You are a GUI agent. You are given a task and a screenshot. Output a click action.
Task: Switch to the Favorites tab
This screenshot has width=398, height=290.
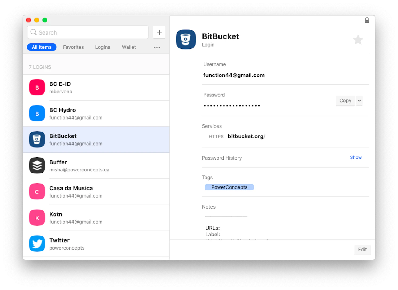coord(73,47)
